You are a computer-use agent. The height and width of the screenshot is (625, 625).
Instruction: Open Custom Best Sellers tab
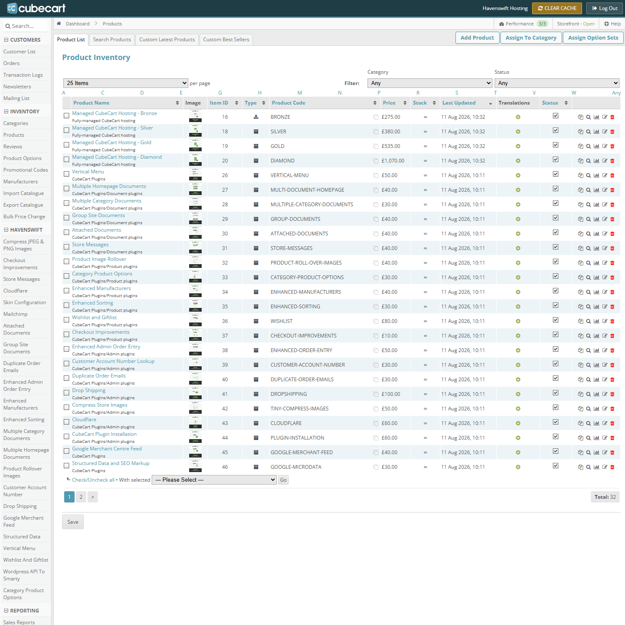click(226, 40)
